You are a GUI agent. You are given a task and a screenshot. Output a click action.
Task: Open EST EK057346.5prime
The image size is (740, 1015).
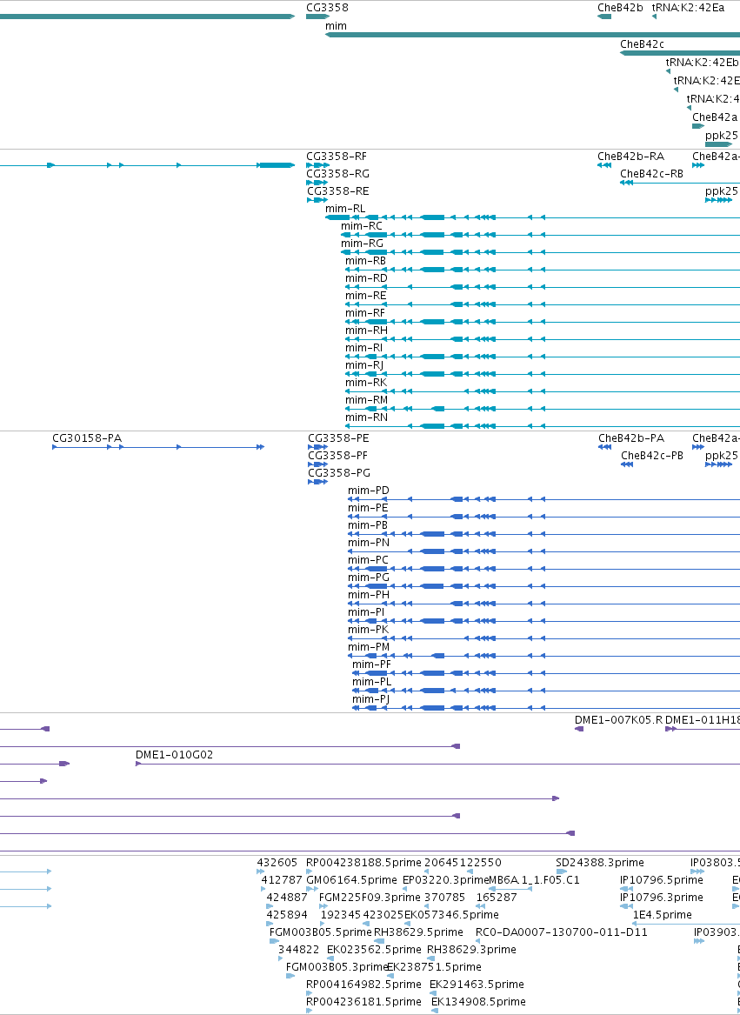coord(451,915)
